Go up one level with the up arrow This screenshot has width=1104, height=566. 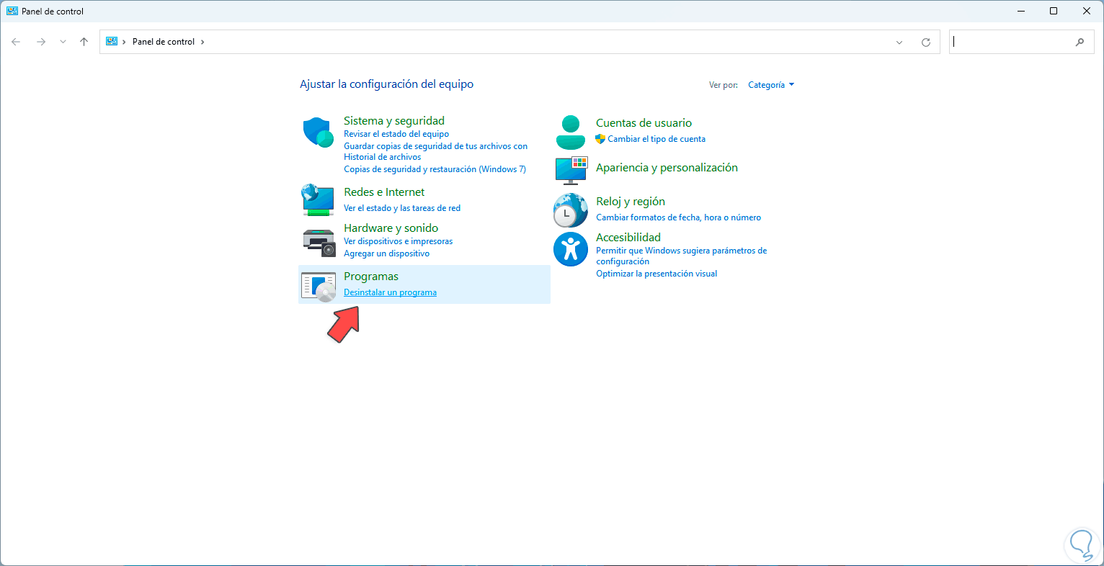[x=84, y=42]
